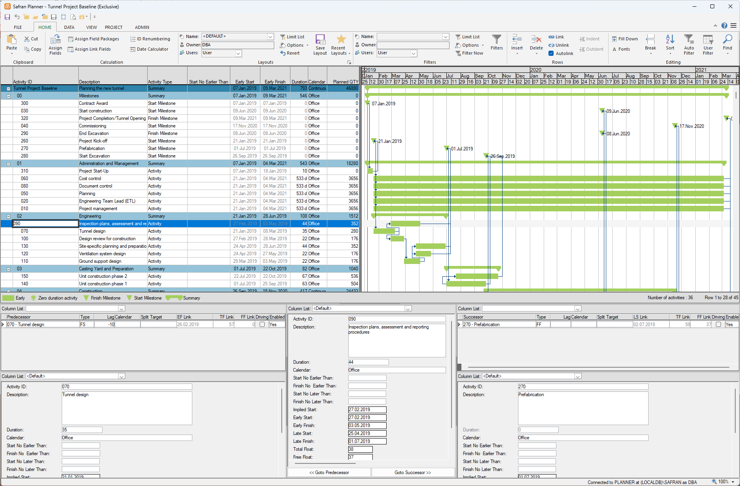
Task: Open the FILE tab
Action: 18,27
